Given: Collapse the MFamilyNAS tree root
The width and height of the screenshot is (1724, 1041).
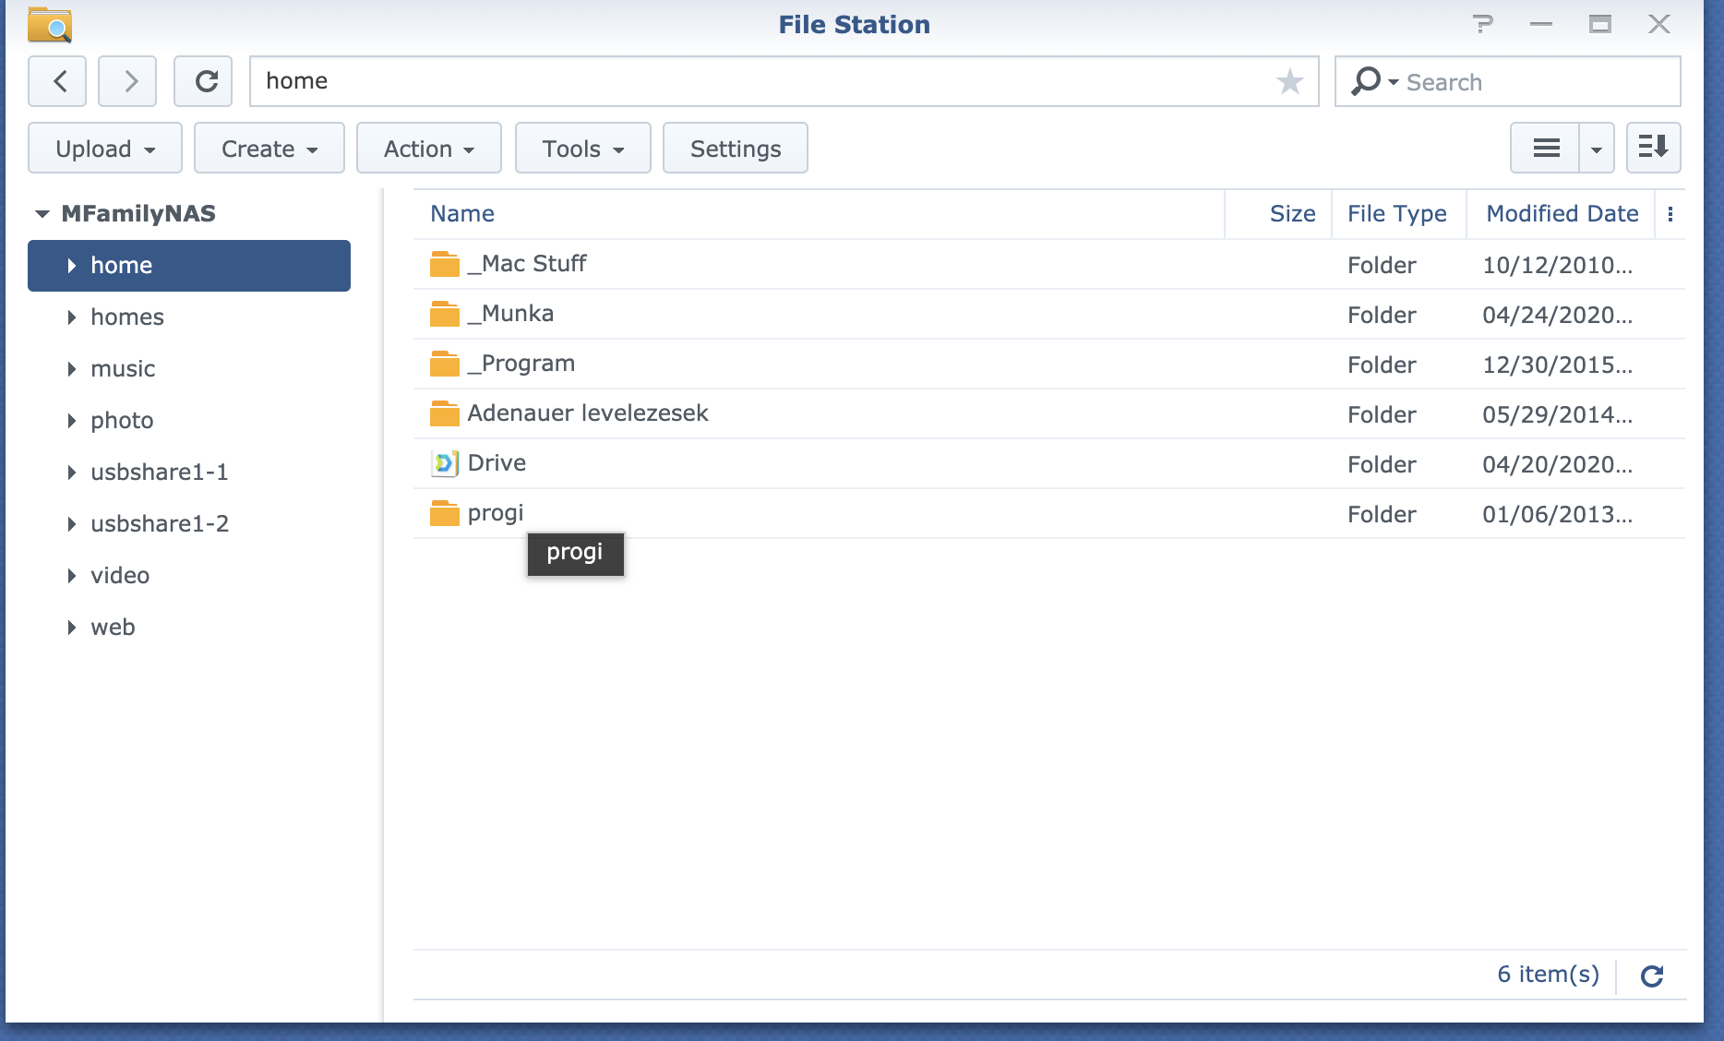Looking at the screenshot, I should pos(42,214).
